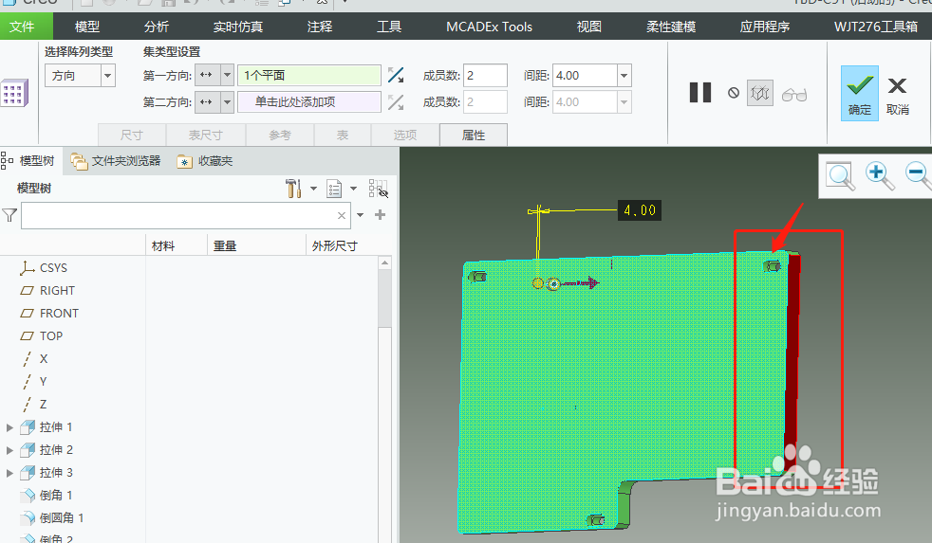Screen dimensions: 932x543
Task: Click the 4.00 dimension label in viewport
Action: (640, 210)
